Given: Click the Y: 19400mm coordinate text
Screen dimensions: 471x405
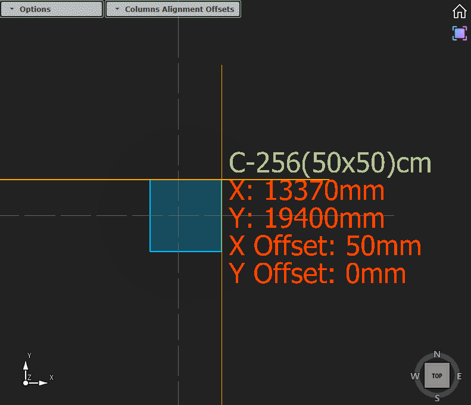Looking at the screenshot, I should point(307,219).
